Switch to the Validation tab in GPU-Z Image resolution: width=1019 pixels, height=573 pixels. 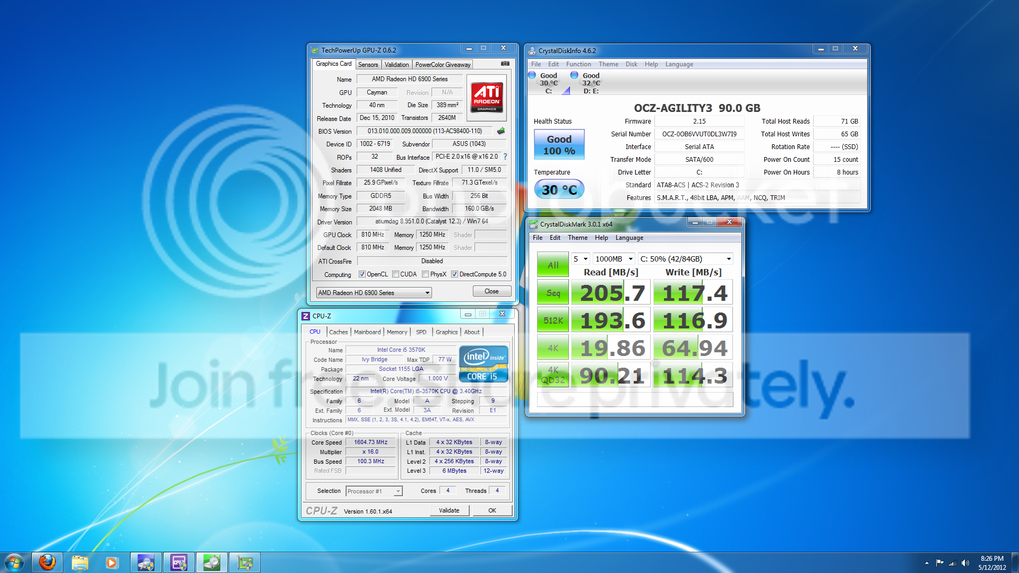click(x=396, y=65)
